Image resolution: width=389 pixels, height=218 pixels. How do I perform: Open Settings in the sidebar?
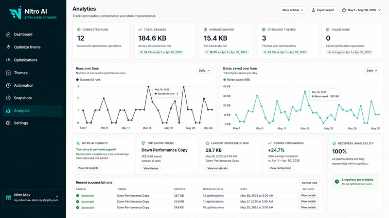(32, 123)
